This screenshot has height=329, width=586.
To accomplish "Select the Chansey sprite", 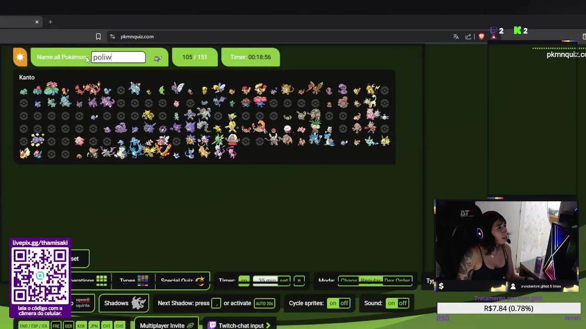I will tap(79, 141).
